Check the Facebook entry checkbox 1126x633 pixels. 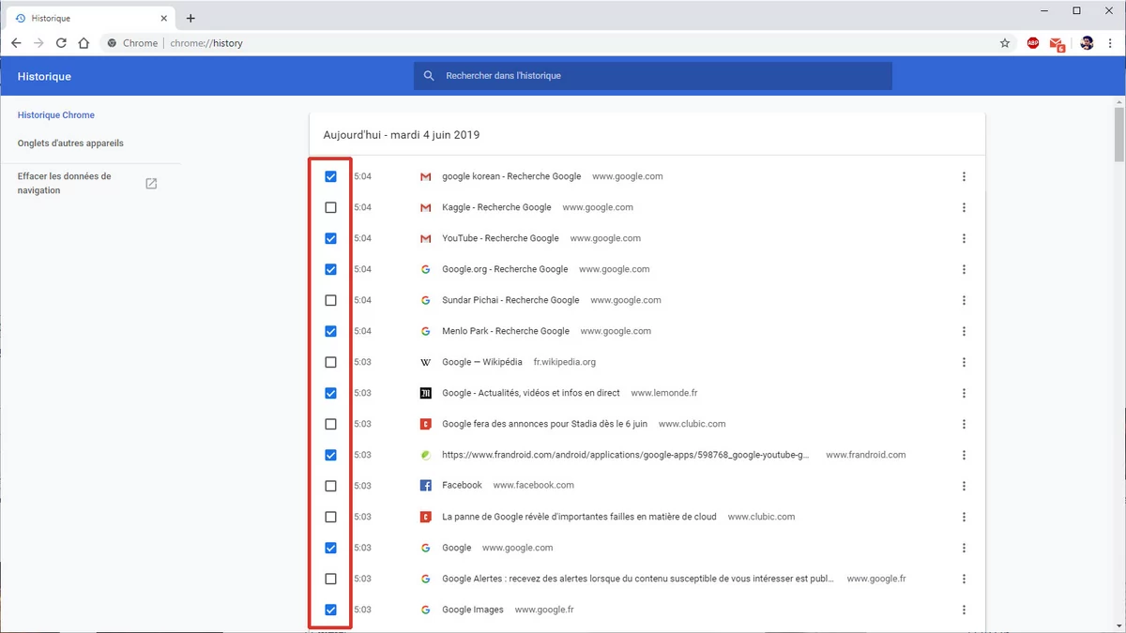click(x=330, y=486)
